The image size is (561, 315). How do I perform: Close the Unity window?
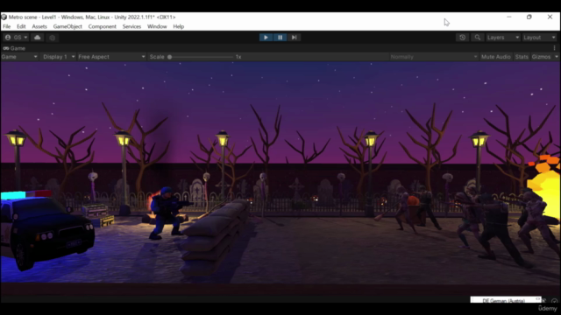click(550, 17)
